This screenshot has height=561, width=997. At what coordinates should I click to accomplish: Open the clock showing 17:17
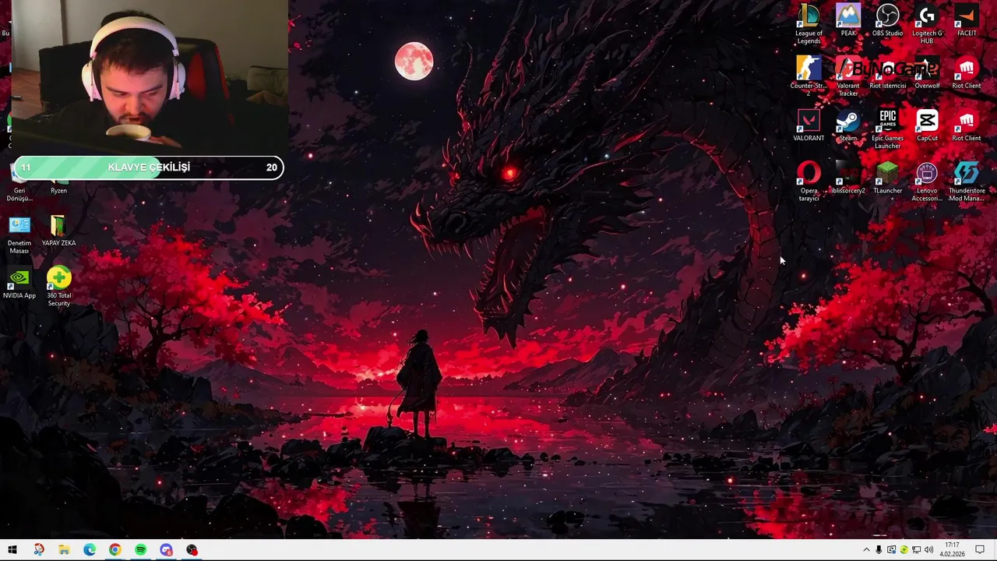pyautogui.click(x=952, y=550)
